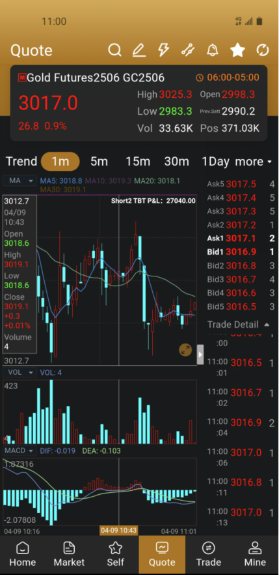Open the search magnifier icon
The image size is (279, 575).
pyautogui.click(x=115, y=50)
